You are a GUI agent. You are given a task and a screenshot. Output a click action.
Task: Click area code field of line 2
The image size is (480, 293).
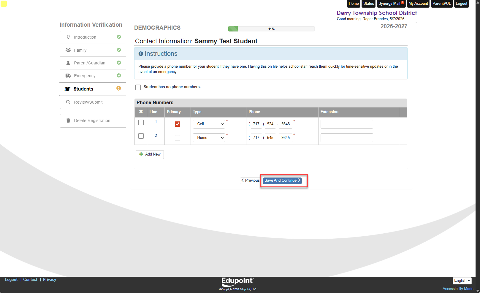[x=256, y=138]
